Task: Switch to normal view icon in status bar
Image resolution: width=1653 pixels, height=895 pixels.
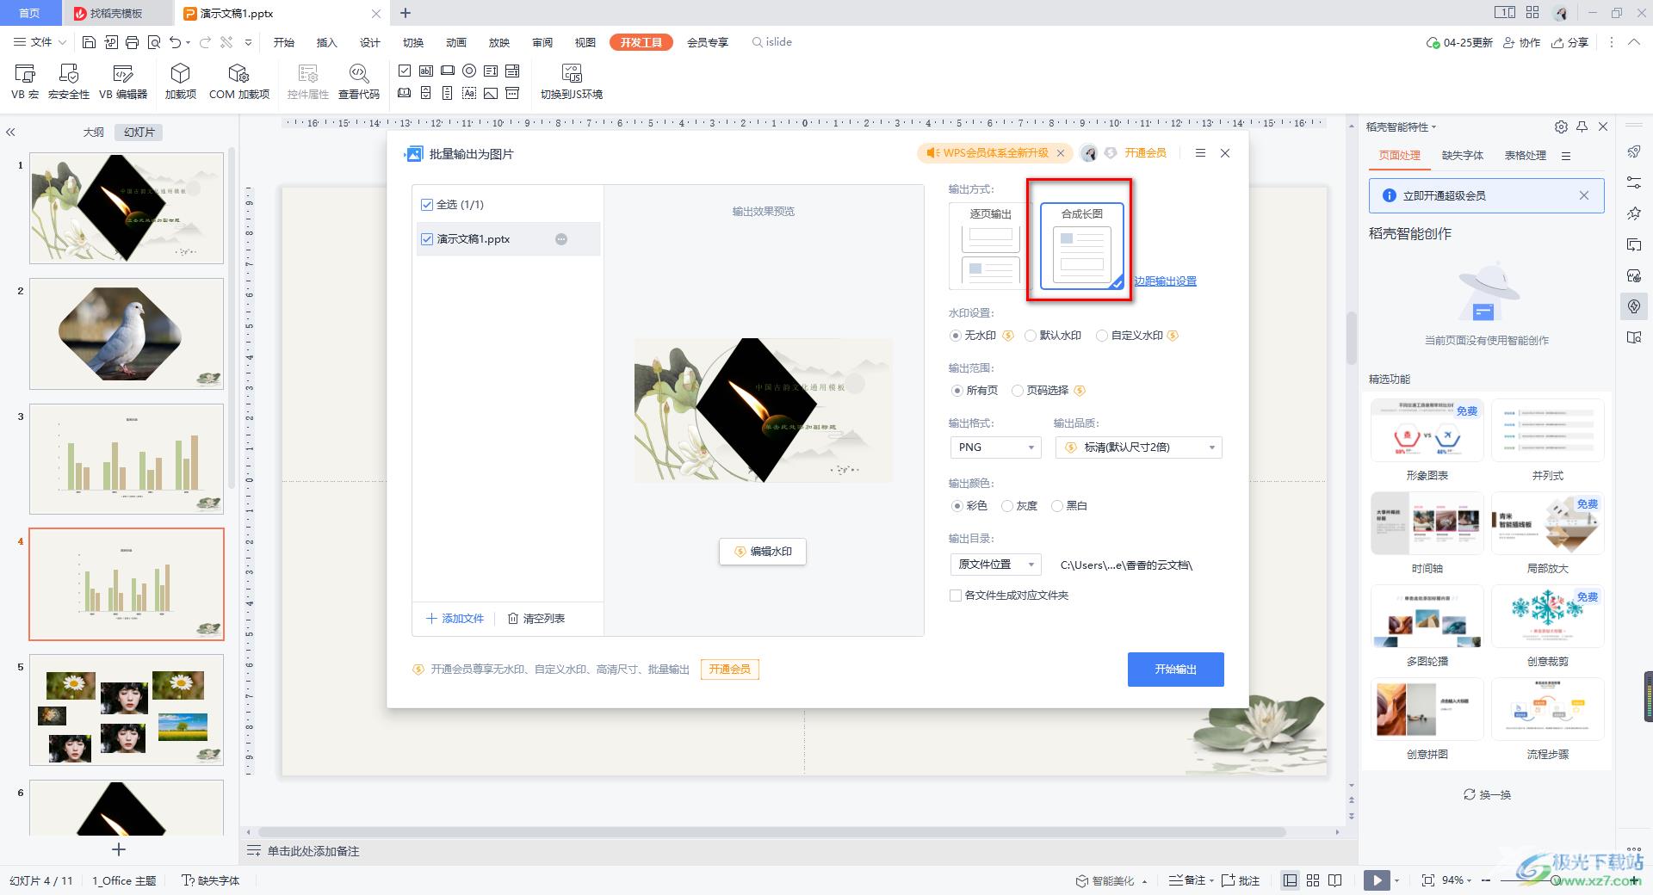Action: (x=1290, y=880)
